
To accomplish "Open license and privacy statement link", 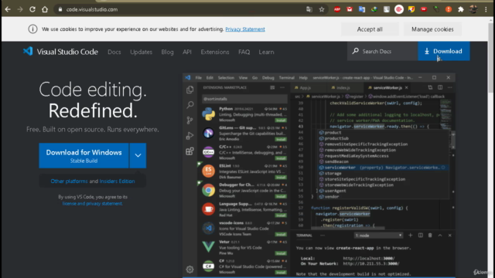I will tap(93, 204).
